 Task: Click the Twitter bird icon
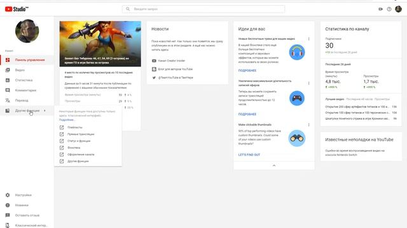coord(154,77)
